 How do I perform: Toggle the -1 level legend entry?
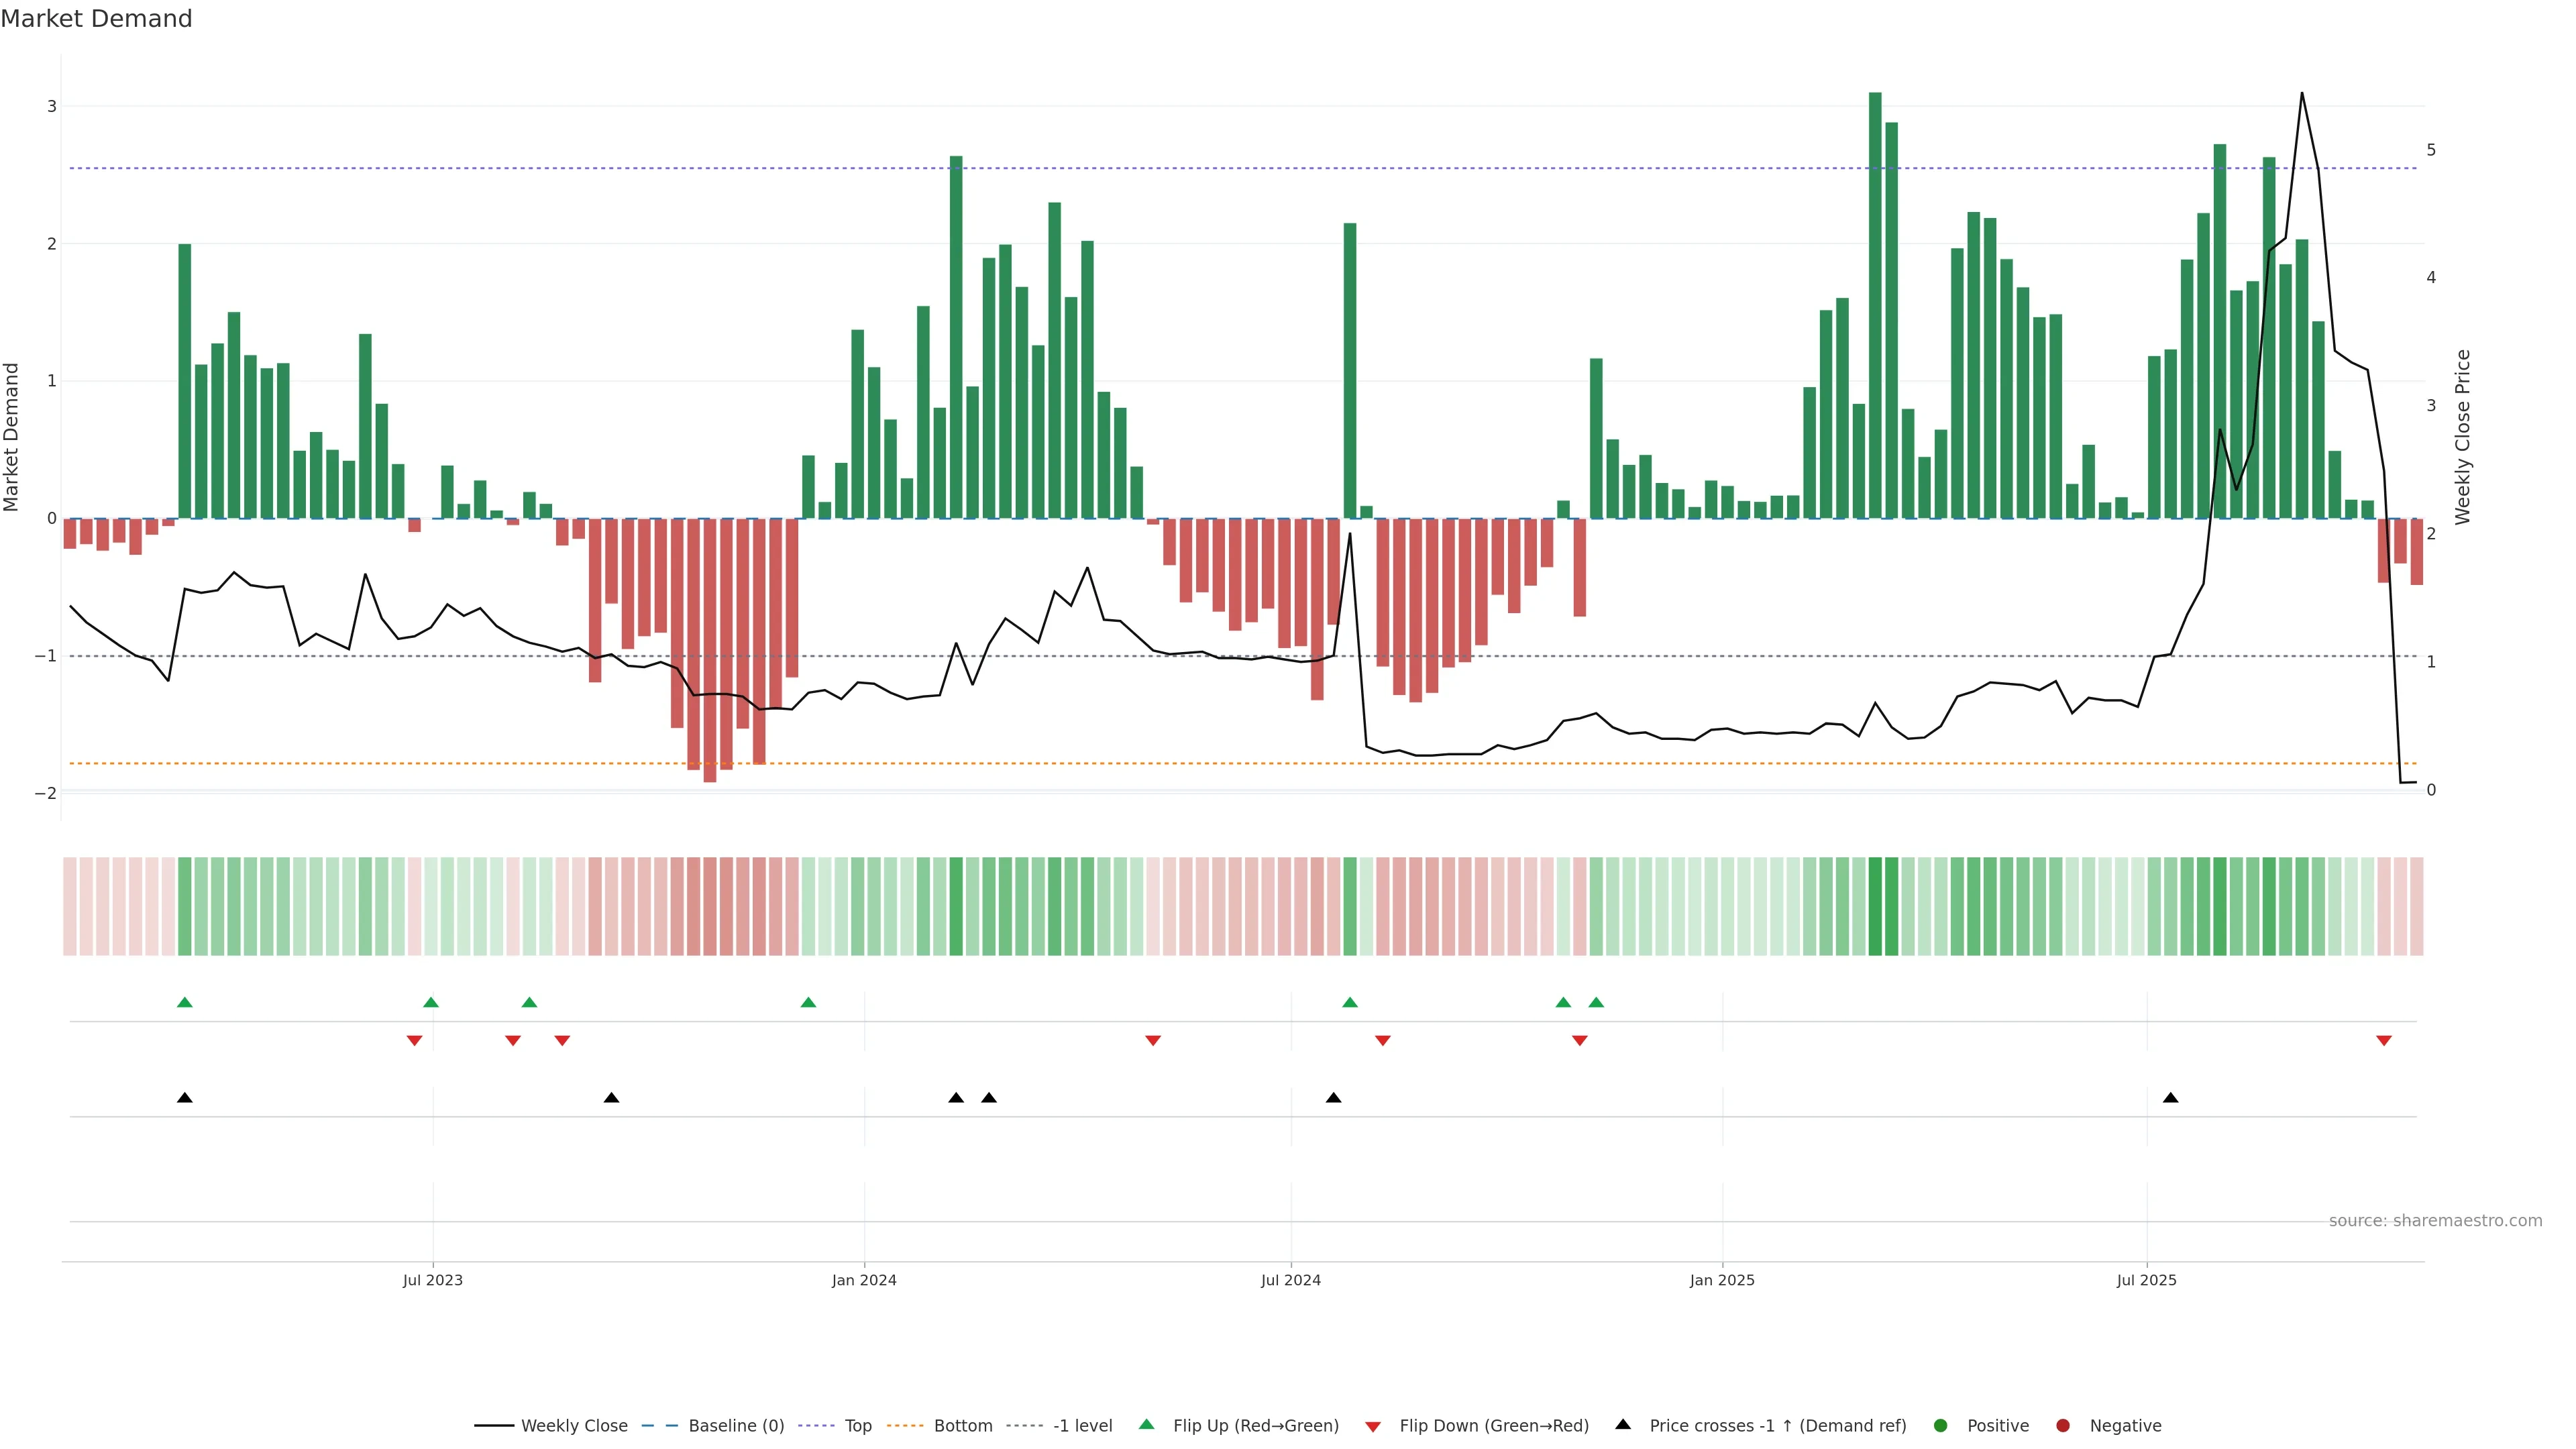(1082, 1426)
